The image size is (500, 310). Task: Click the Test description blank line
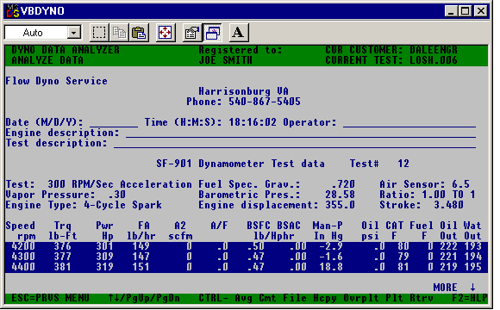click(295, 143)
